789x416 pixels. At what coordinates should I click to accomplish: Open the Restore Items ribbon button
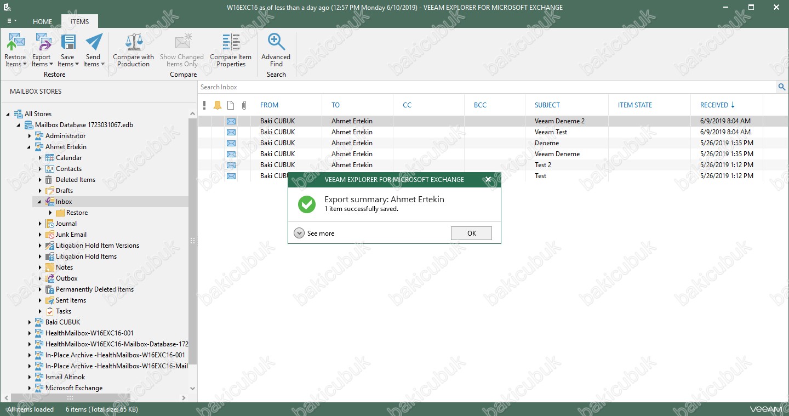click(x=15, y=50)
